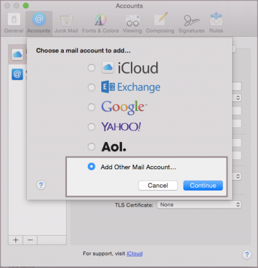Click the iCloud cloud logo in dialog
Screen dimensions: 258x268
coord(108,68)
